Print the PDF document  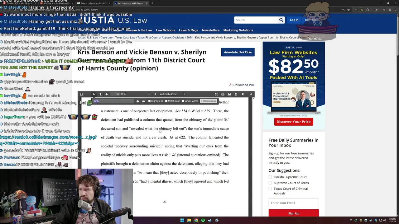(229, 94)
